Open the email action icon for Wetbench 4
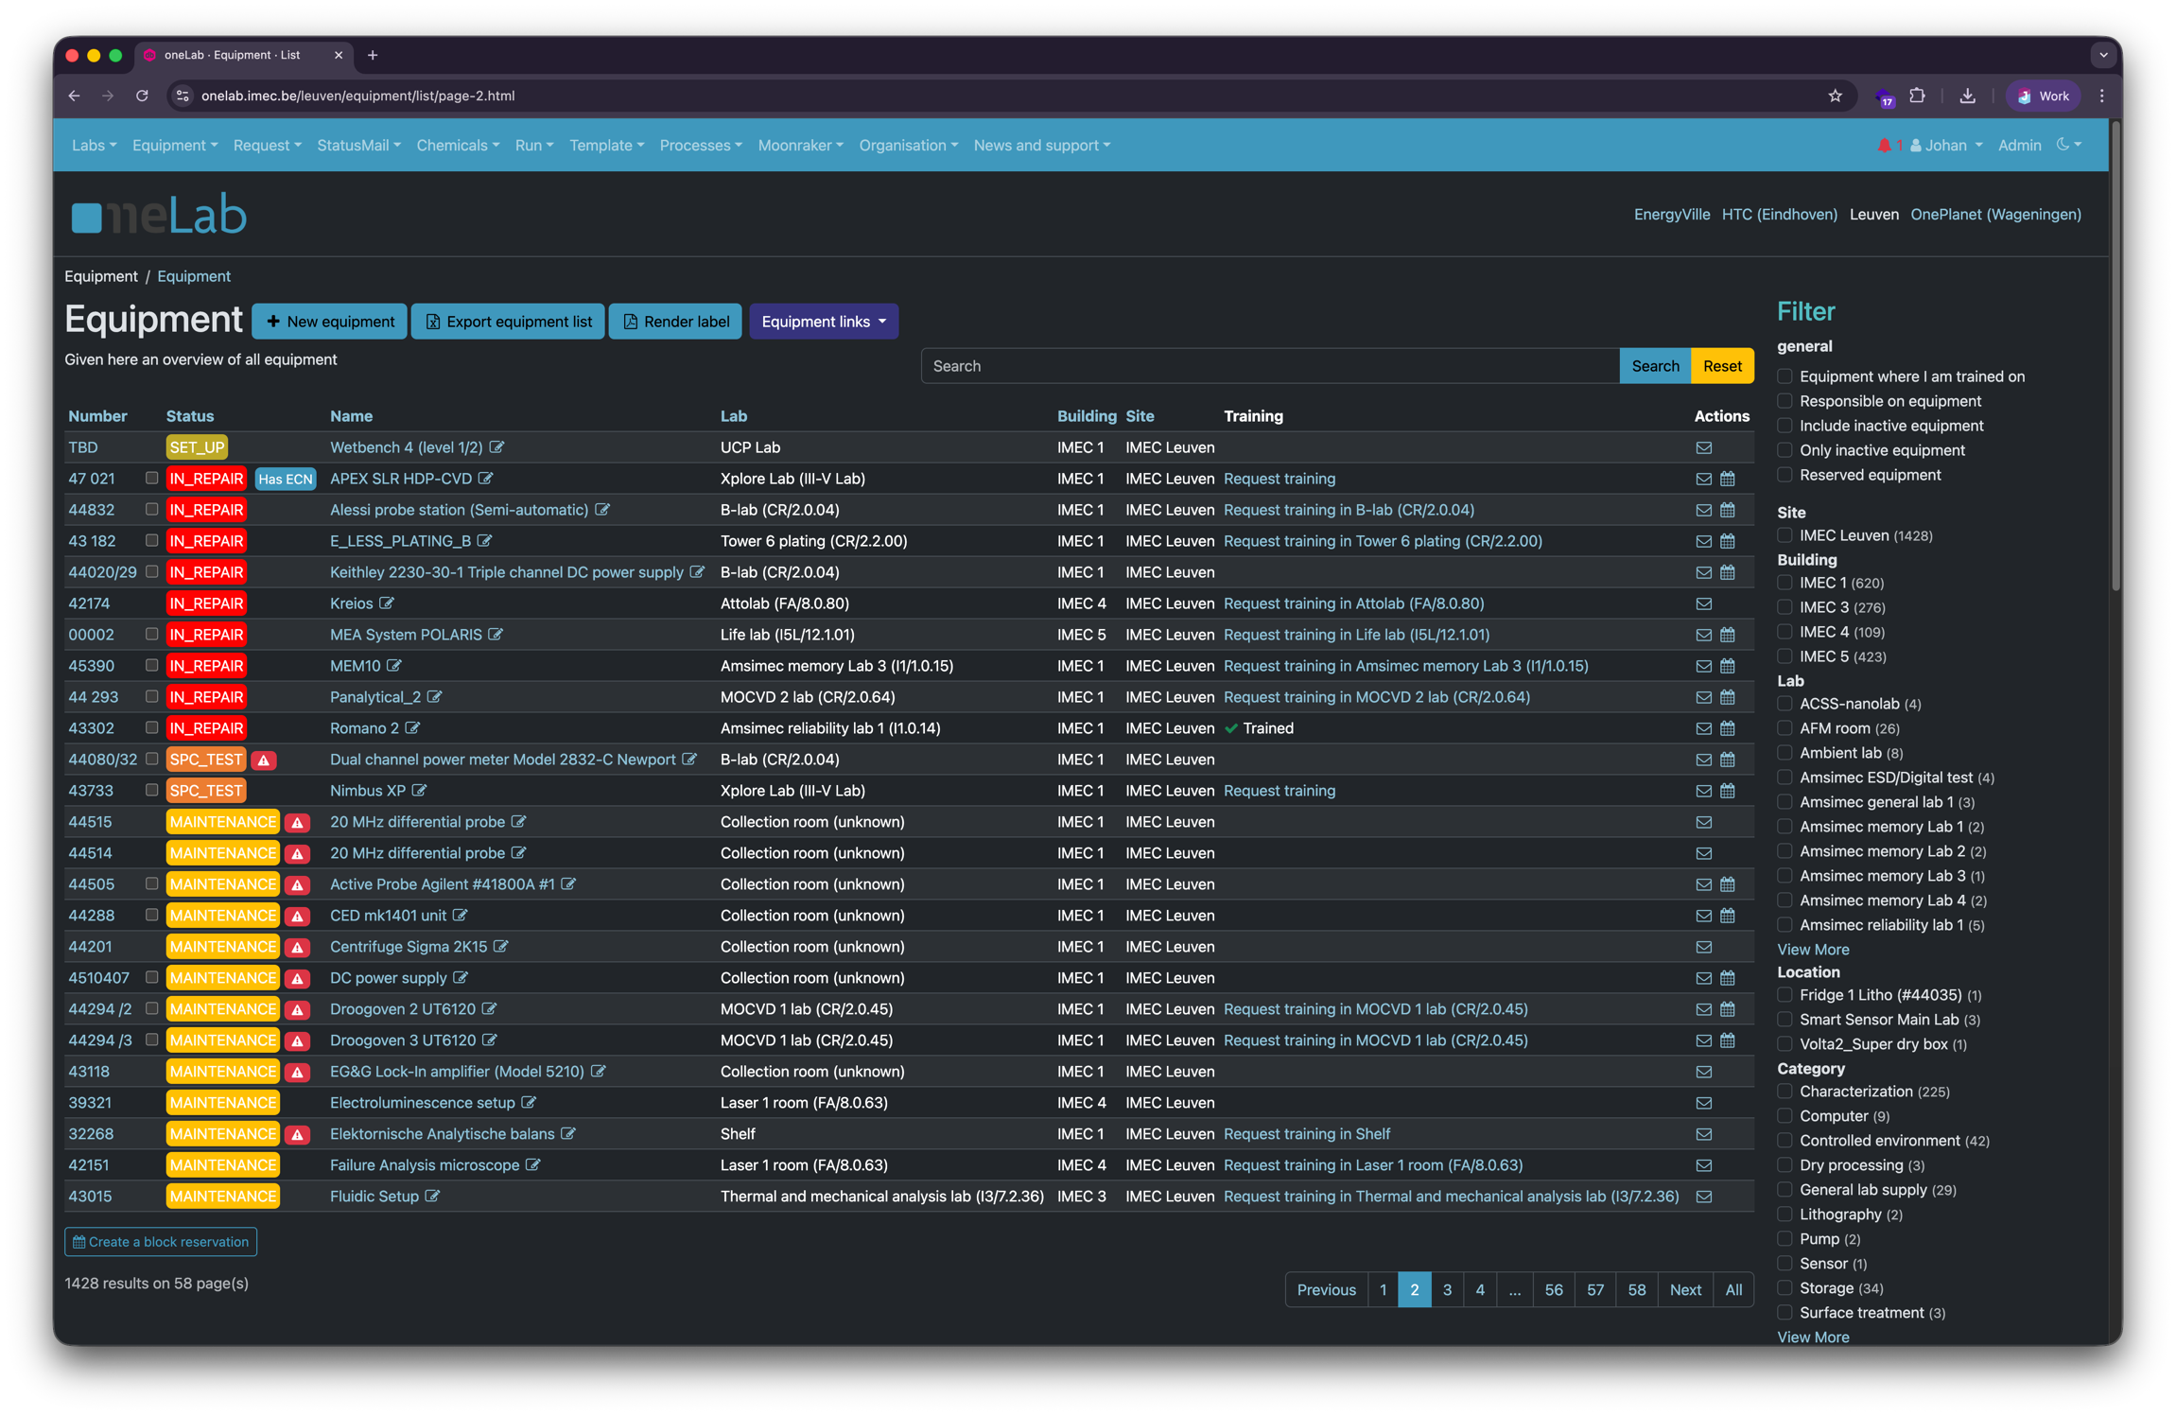Image resolution: width=2176 pixels, height=1416 pixels. [x=1704, y=447]
